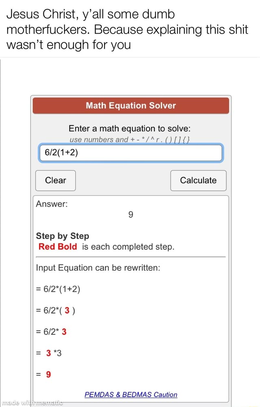Click the "is each completed step" text
The width and height of the screenshot is (260, 407).
128,247
